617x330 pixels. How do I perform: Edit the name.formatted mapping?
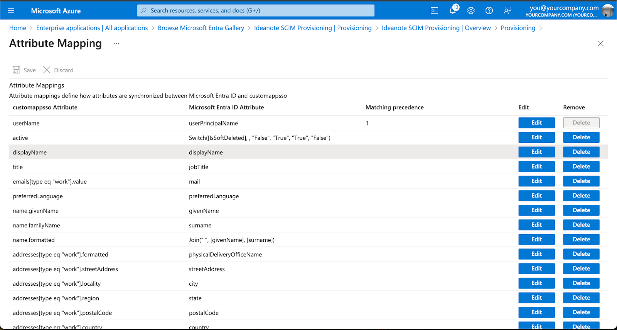point(536,240)
